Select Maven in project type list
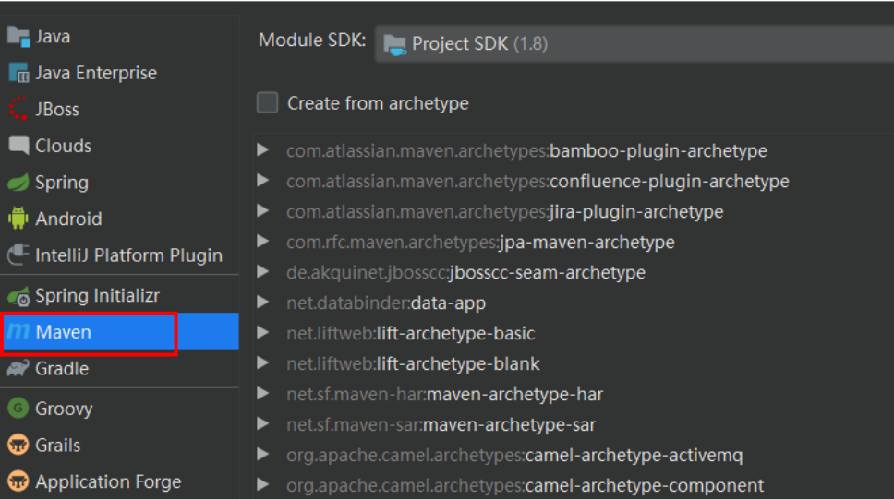The height and width of the screenshot is (499, 894). click(x=63, y=332)
